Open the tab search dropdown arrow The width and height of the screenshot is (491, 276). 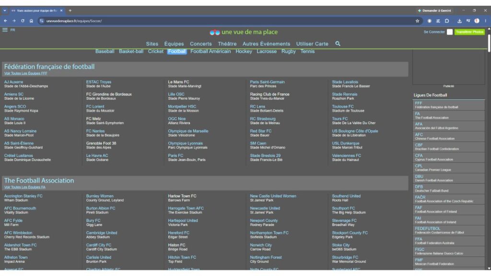click(x=5, y=11)
